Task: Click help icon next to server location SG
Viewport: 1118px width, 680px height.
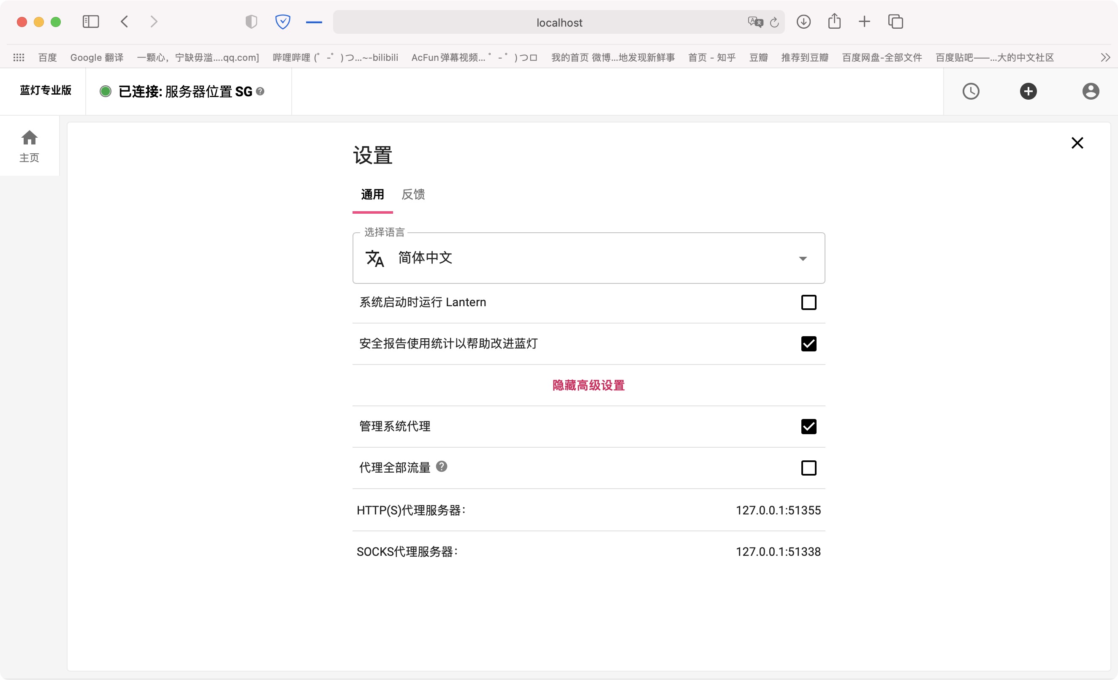Action: pos(260,91)
